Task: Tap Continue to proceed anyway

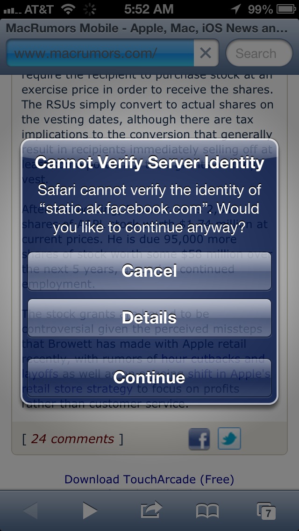Action: (149, 378)
